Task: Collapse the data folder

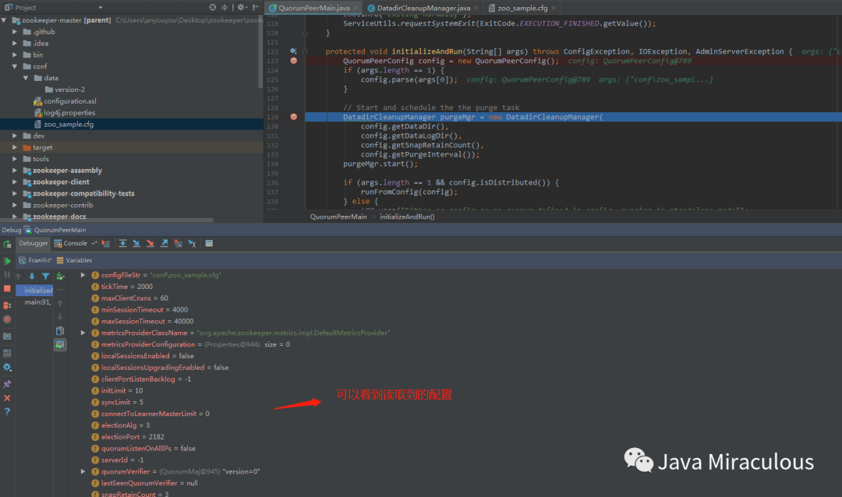Action: pos(26,78)
